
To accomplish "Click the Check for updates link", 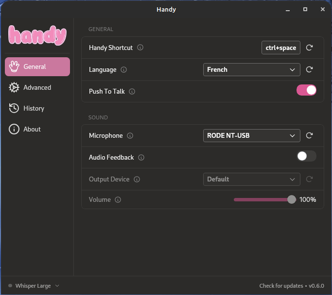I will (x=281, y=286).
